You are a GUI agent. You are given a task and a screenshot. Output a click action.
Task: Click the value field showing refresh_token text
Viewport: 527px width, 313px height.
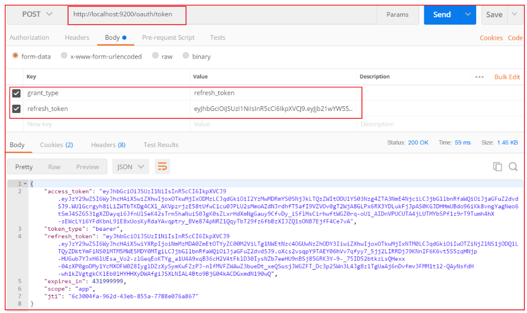coord(273,93)
